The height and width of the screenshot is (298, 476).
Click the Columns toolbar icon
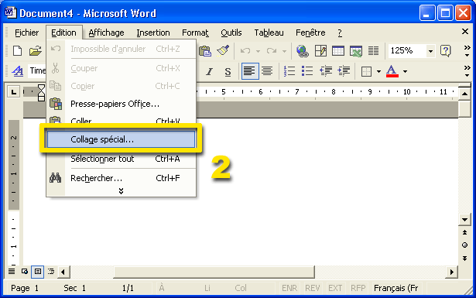[x=373, y=50]
